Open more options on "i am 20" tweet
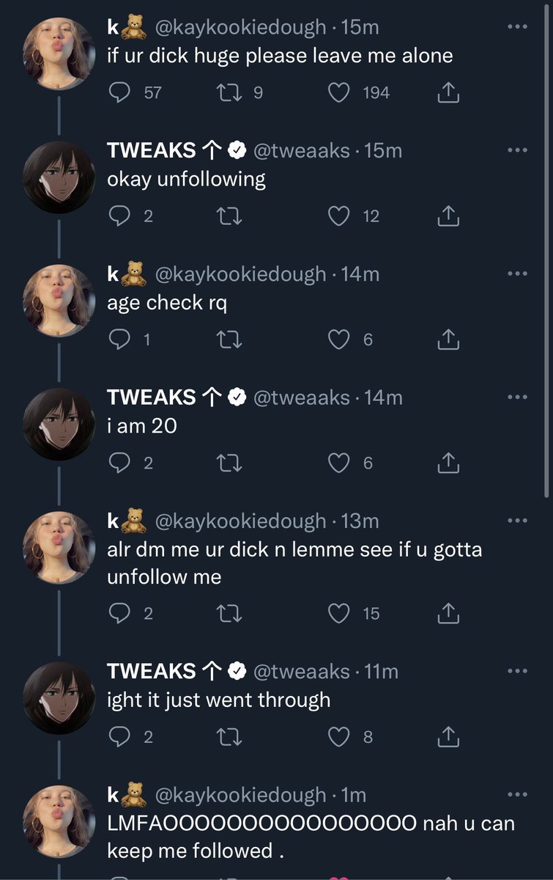 [x=517, y=397]
